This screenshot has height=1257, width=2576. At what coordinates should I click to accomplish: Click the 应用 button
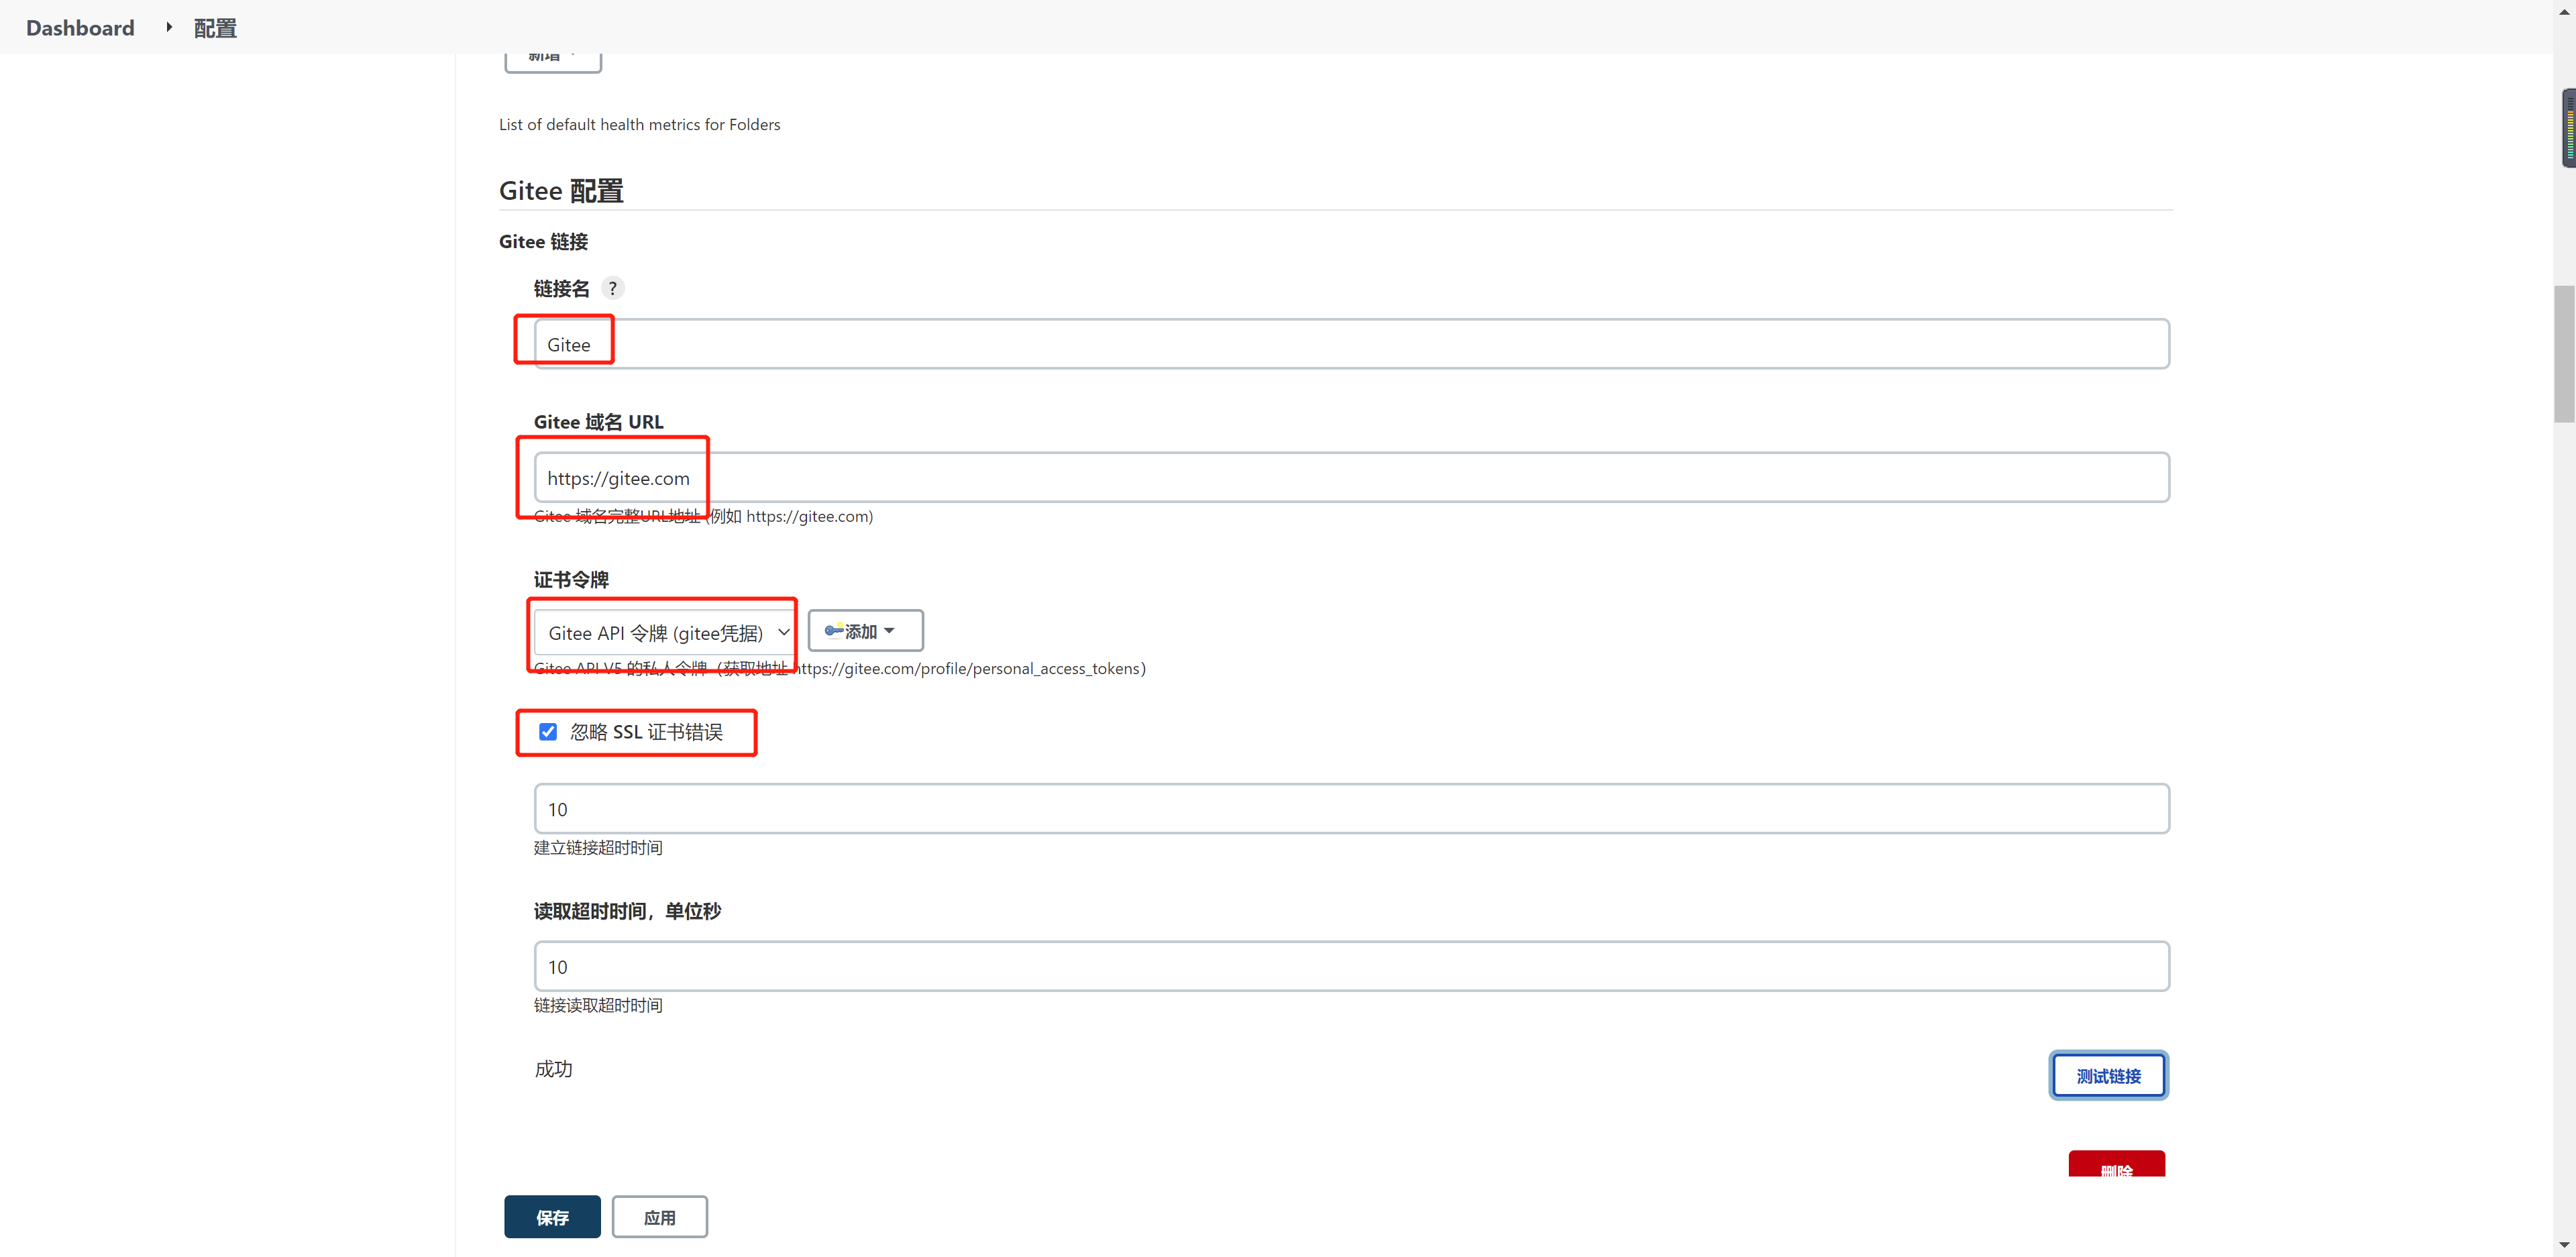pos(659,1217)
